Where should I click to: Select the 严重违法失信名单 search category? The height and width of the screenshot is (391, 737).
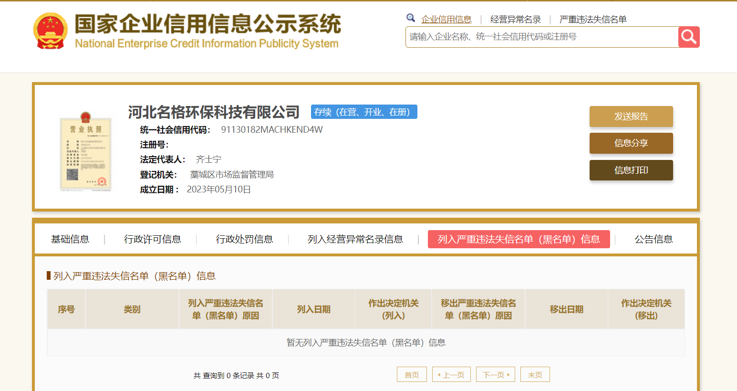click(593, 20)
